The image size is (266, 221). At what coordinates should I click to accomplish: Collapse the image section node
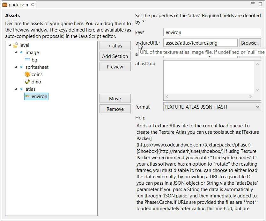click(16, 52)
